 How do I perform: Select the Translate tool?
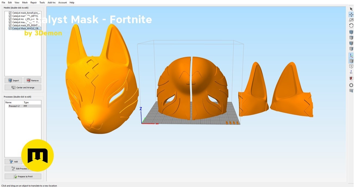pos(351,15)
